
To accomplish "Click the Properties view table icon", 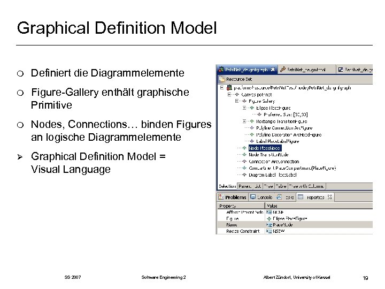I will coord(301,197).
